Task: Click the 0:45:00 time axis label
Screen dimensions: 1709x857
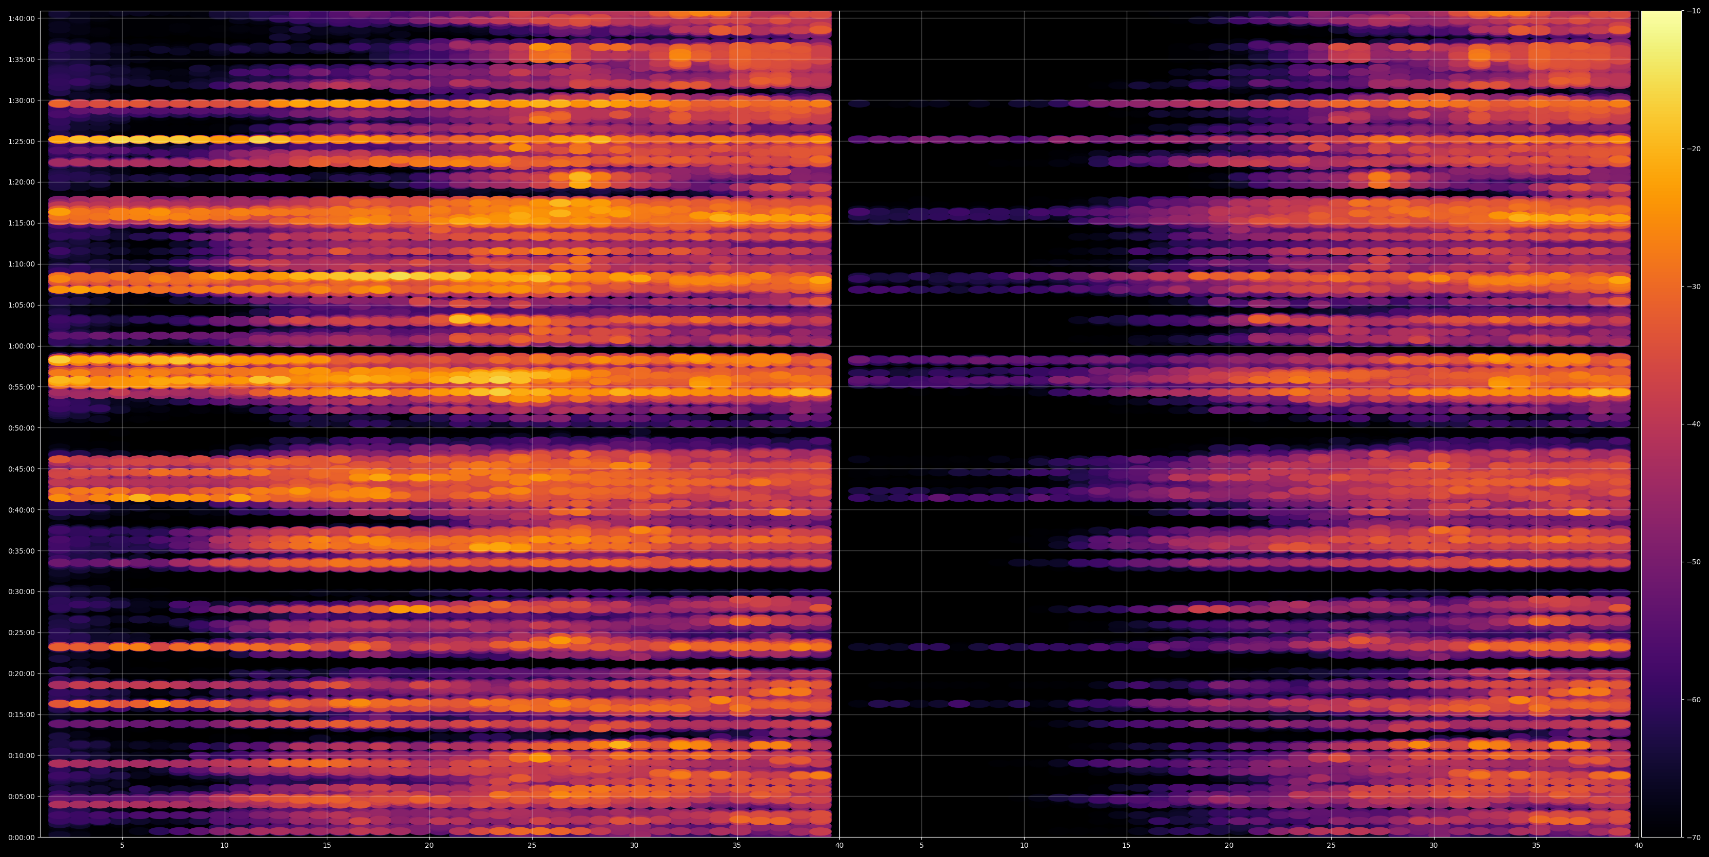Action: [x=21, y=468]
